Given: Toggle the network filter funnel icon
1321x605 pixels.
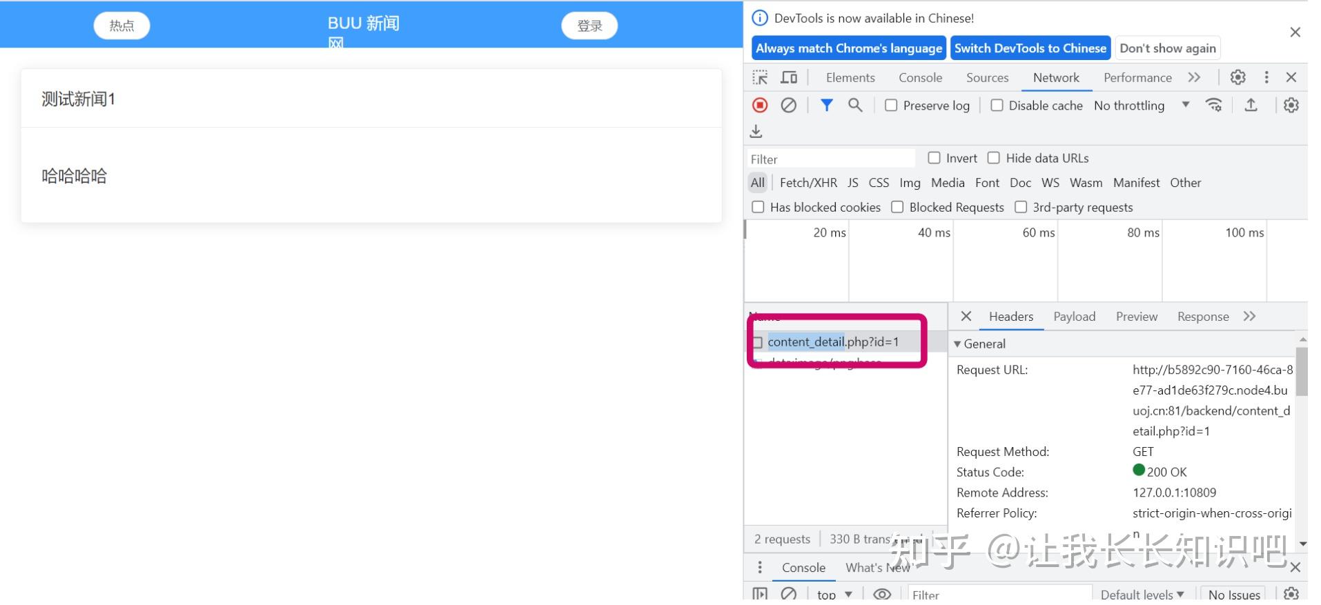Looking at the screenshot, I should [x=826, y=105].
